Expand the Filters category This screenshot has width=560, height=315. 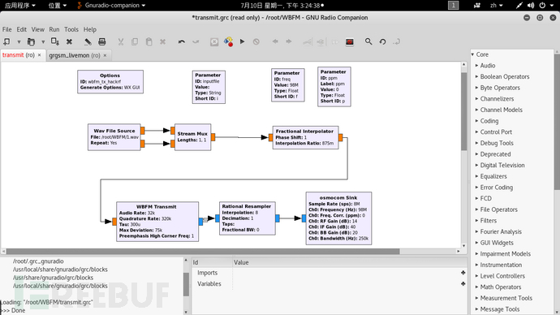(x=488, y=221)
